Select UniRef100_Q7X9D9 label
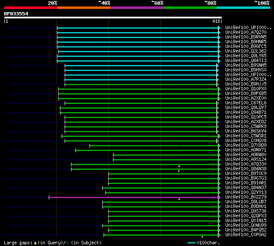Screen dimensions: 274x246 pos(246,145)
